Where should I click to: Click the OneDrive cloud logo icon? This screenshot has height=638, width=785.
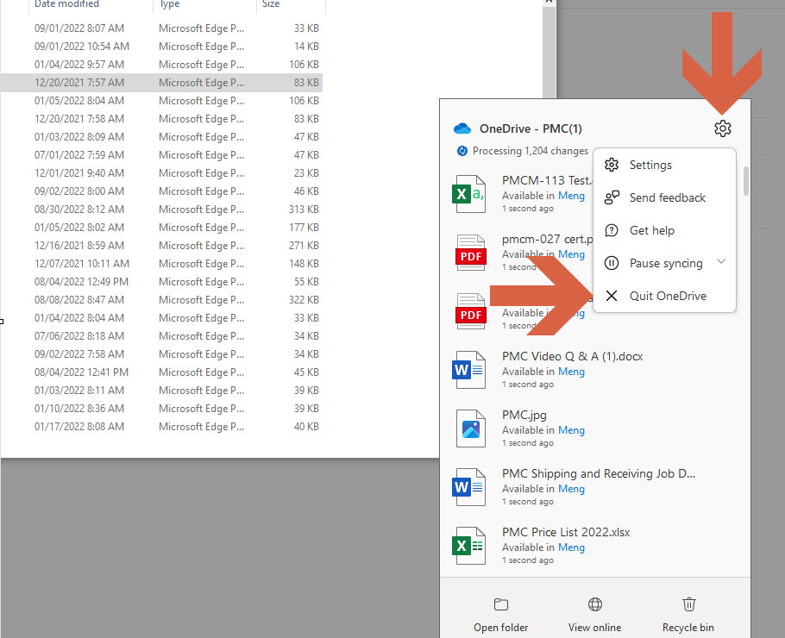coord(462,128)
